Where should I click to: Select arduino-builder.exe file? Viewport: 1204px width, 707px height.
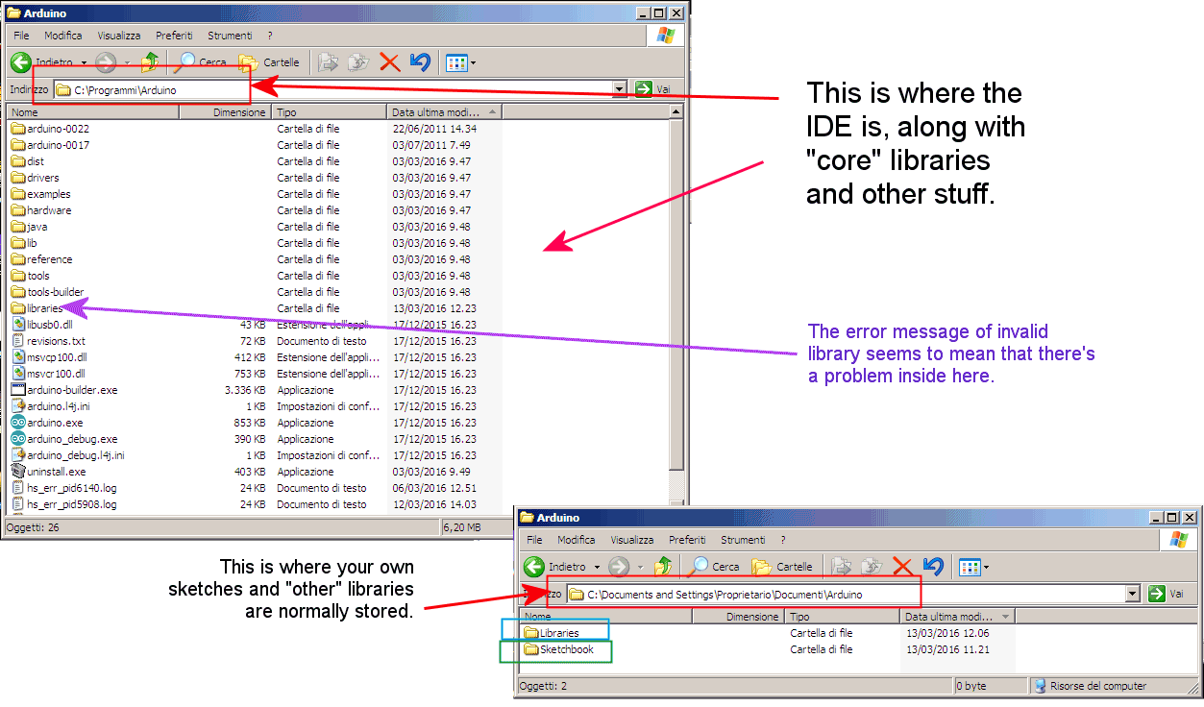coord(64,390)
